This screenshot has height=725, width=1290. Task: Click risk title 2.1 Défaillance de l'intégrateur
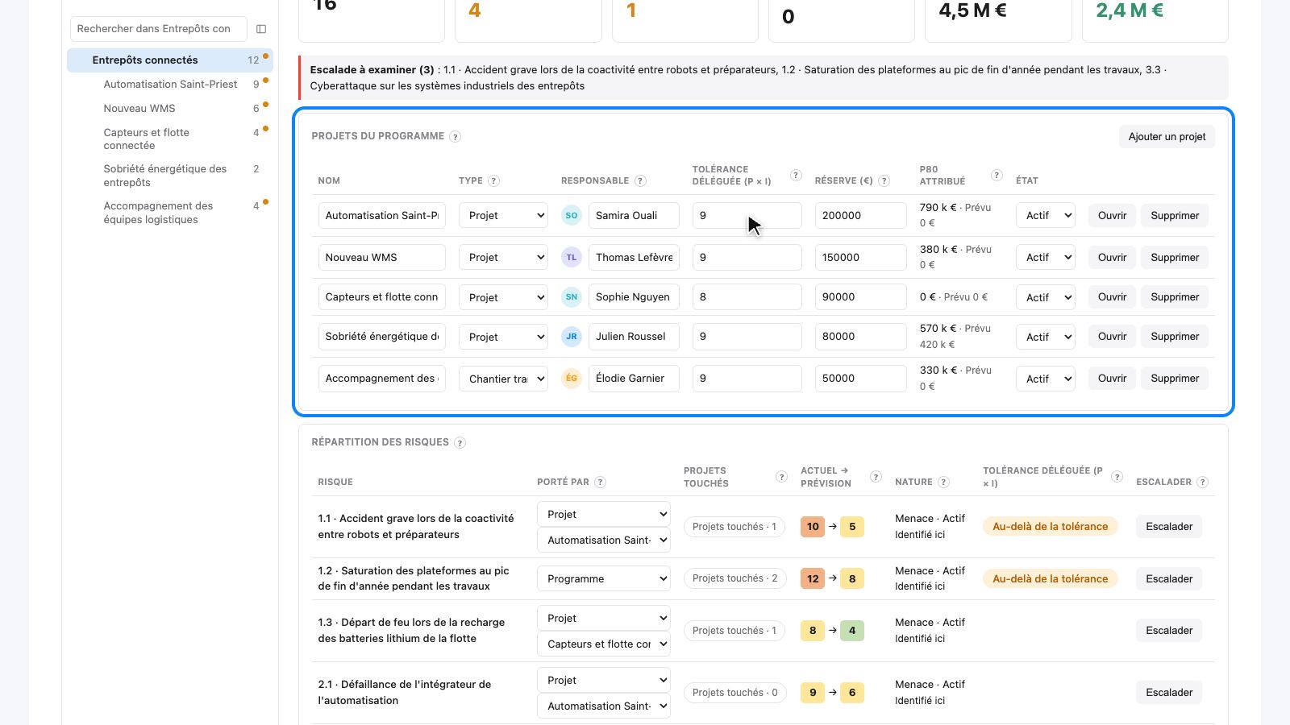click(x=404, y=693)
